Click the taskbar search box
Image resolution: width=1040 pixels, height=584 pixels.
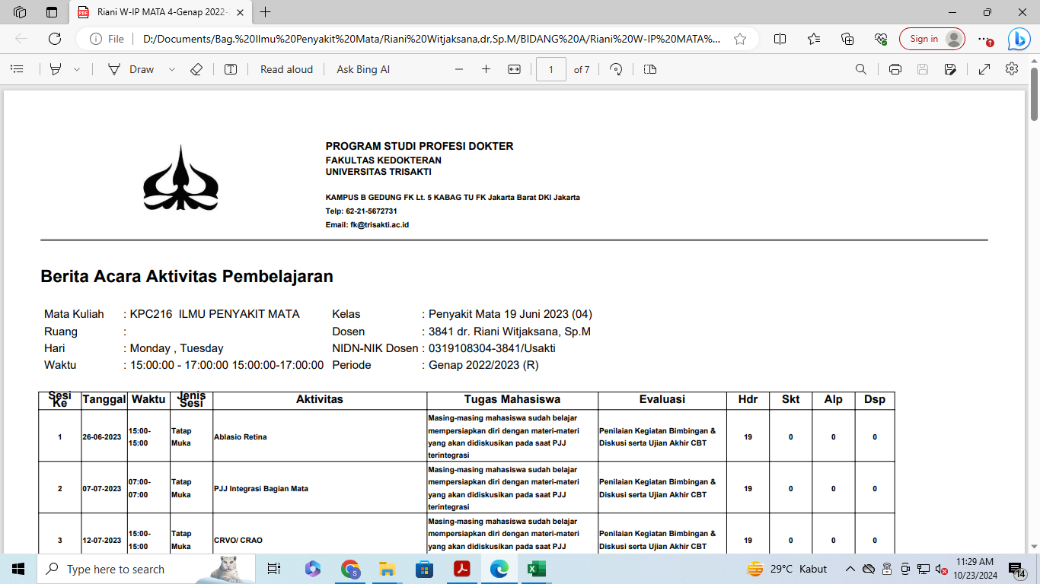(146, 569)
